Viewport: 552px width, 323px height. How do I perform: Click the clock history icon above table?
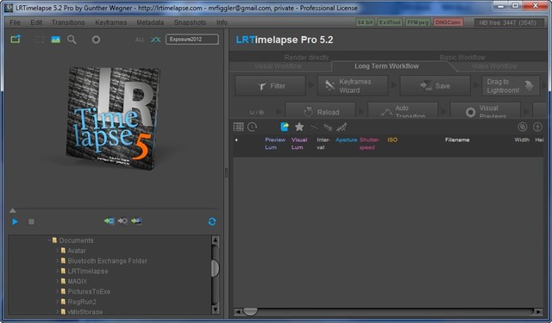(252, 127)
